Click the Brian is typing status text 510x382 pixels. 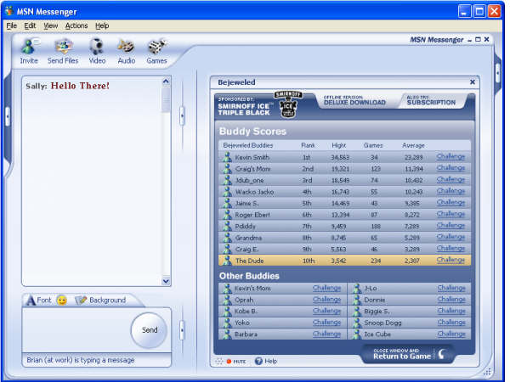[x=81, y=360]
